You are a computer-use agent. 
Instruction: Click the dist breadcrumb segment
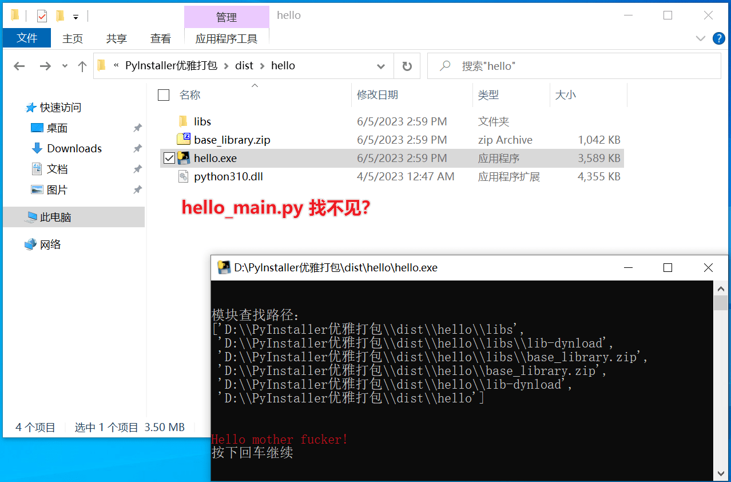244,66
